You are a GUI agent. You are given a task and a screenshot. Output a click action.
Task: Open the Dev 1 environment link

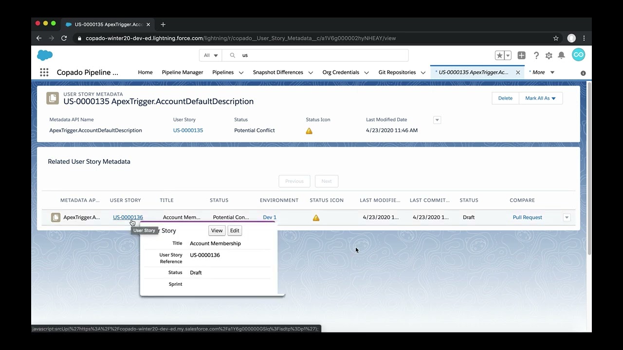click(x=270, y=217)
